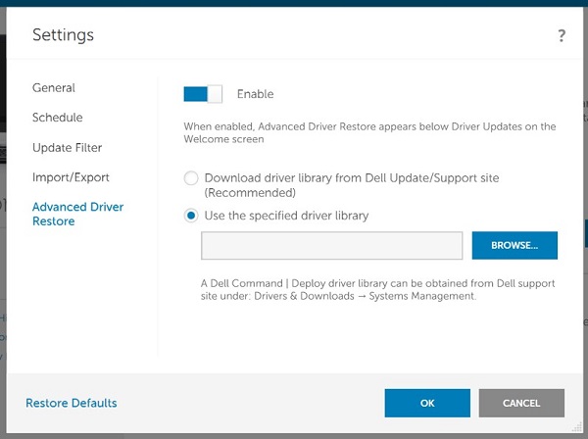Click the 'When enabled' description text
The width and height of the screenshot is (588, 439).
point(369,132)
